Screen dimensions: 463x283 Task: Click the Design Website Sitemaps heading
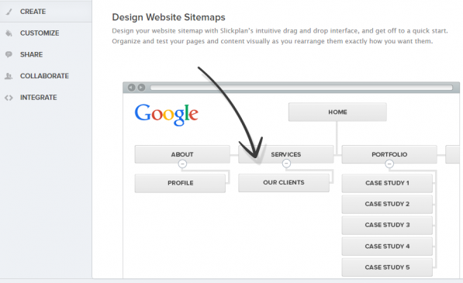pyautogui.click(x=168, y=17)
